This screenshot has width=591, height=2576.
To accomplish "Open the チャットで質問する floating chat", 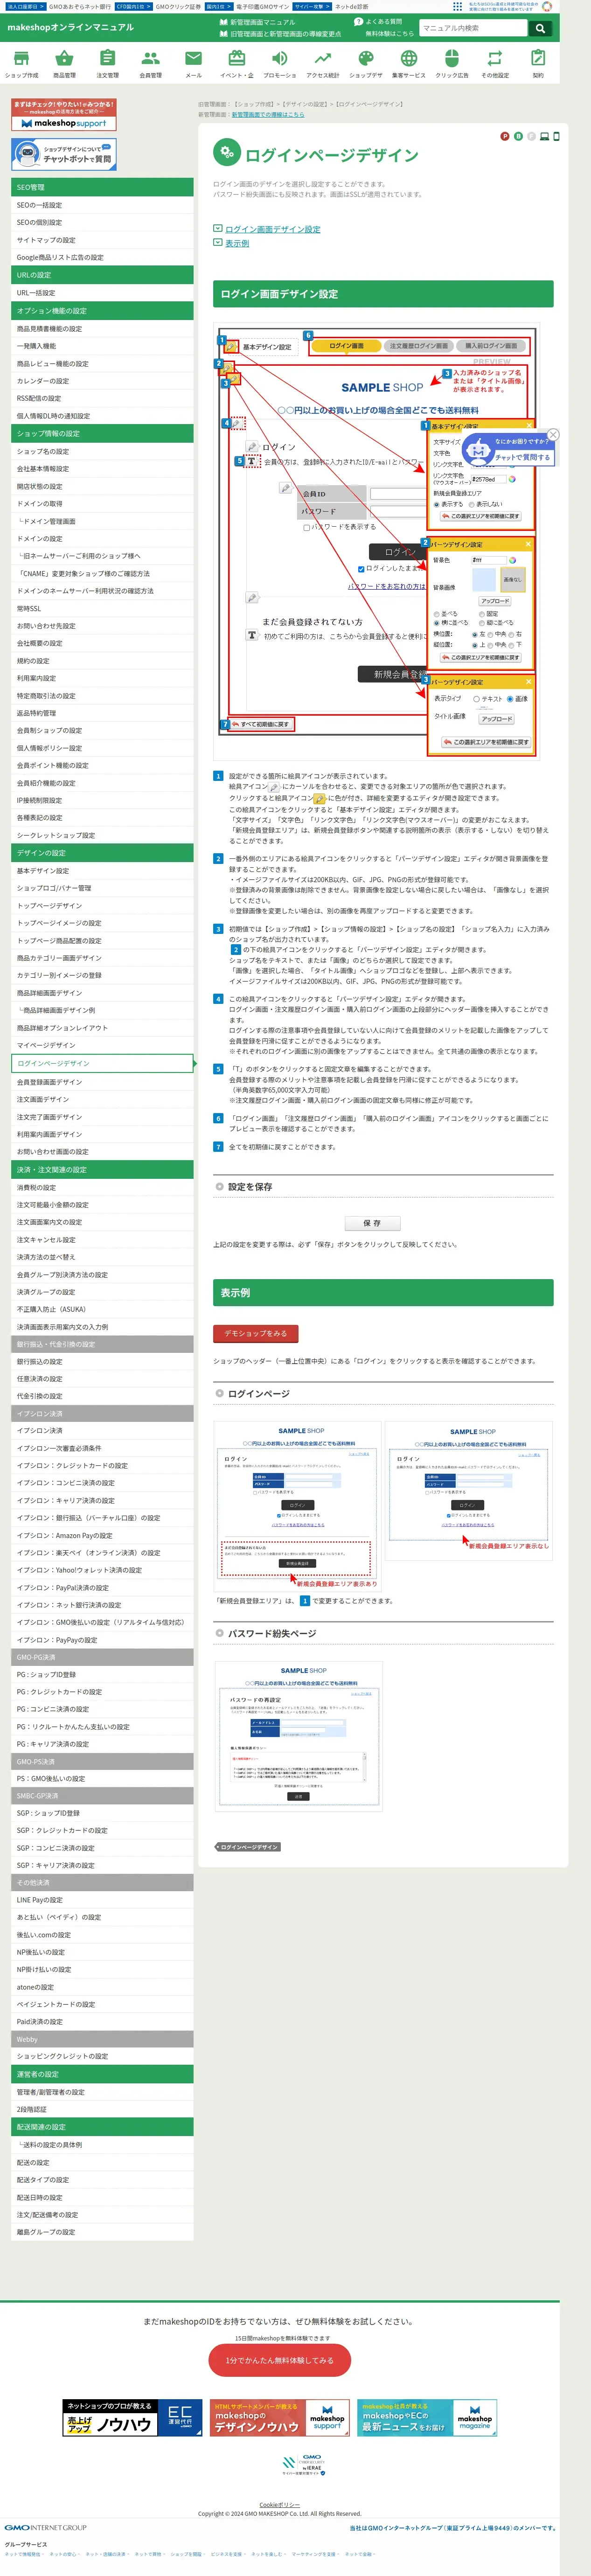I will 508,450.
